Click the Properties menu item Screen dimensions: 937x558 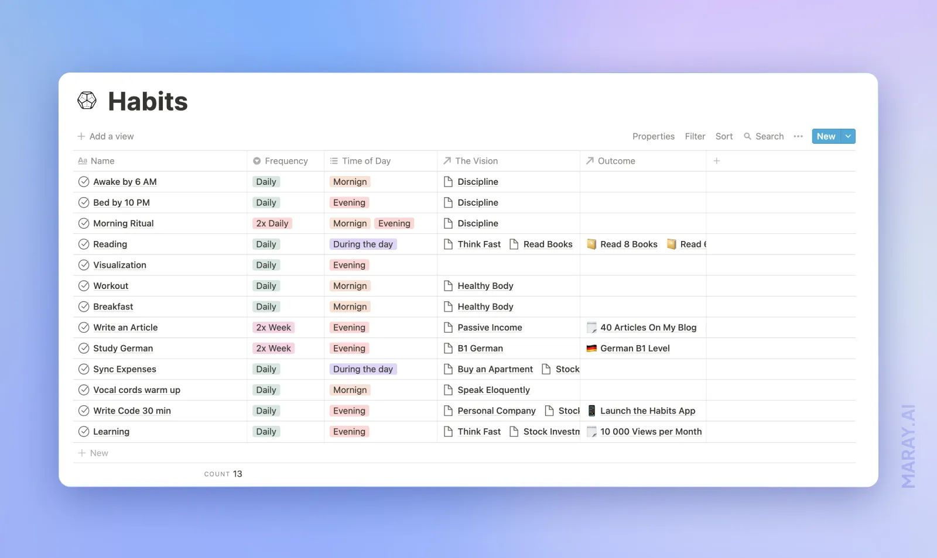point(653,136)
